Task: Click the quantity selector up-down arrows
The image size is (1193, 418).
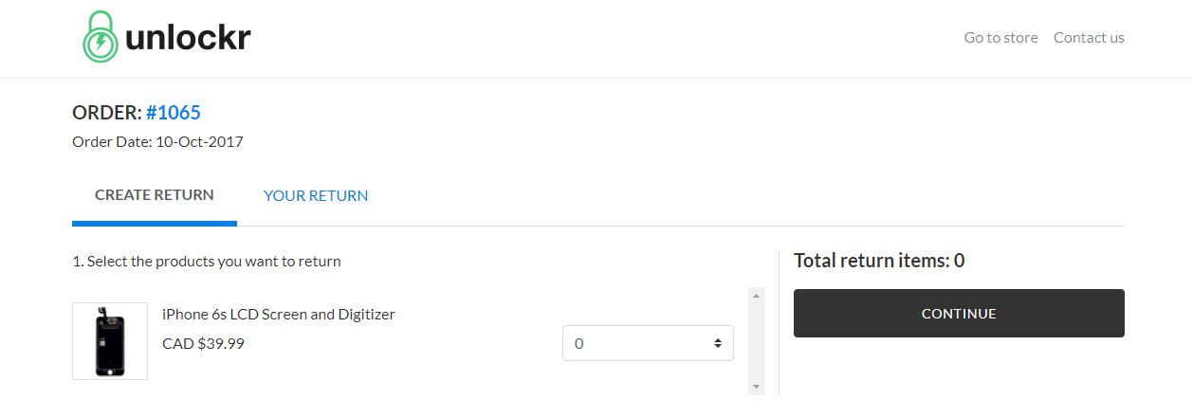Action: pyautogui.click(x=718, y=343)
